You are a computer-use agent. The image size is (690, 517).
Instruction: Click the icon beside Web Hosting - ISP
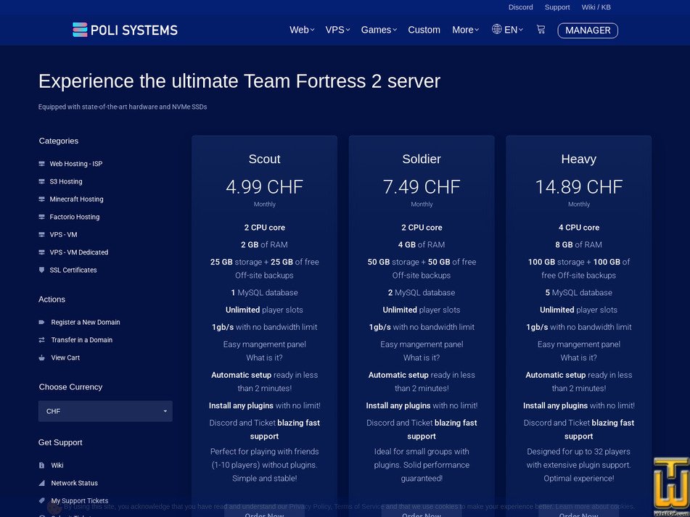pos(42,164)
